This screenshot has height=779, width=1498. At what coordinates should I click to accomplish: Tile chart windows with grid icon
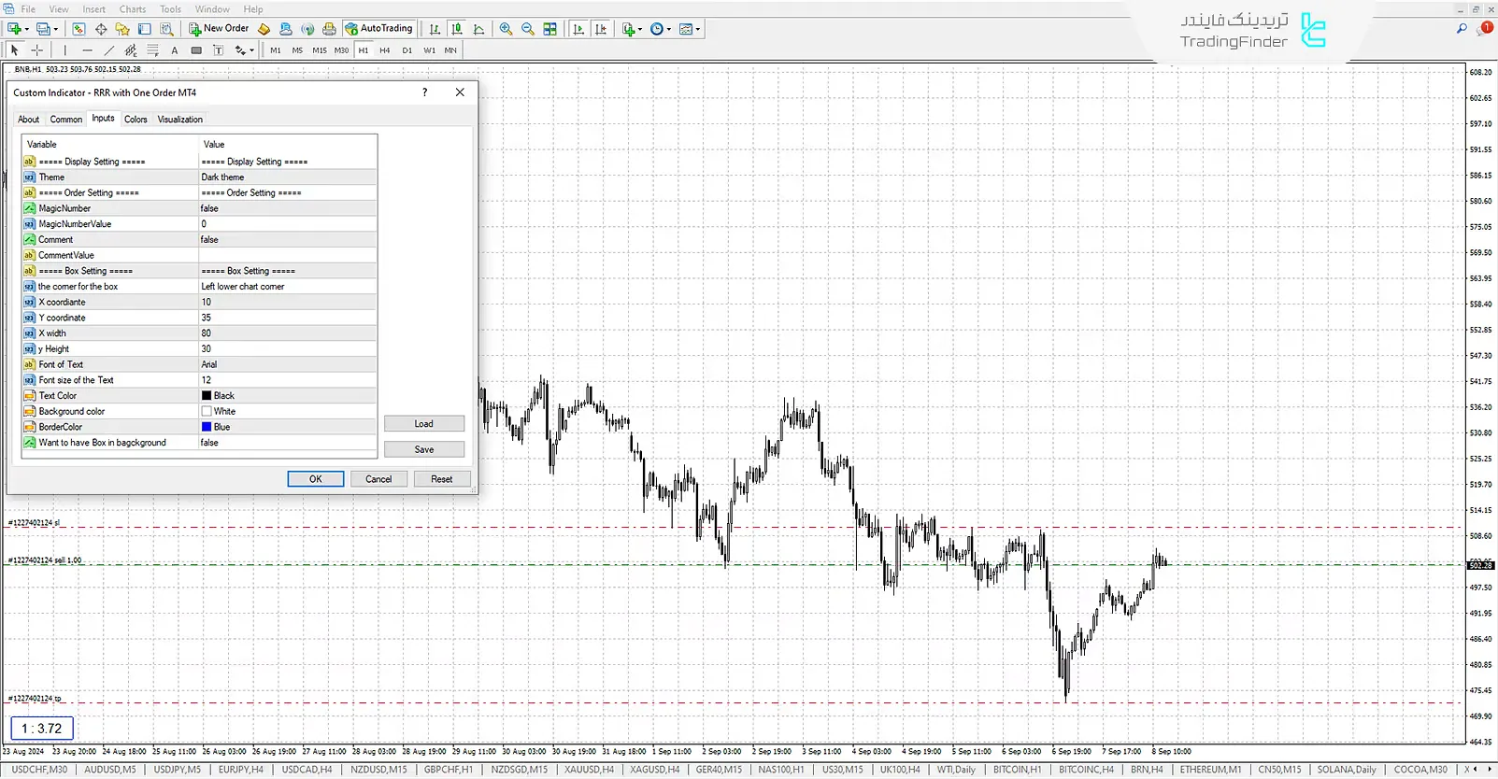pos(550,29)
